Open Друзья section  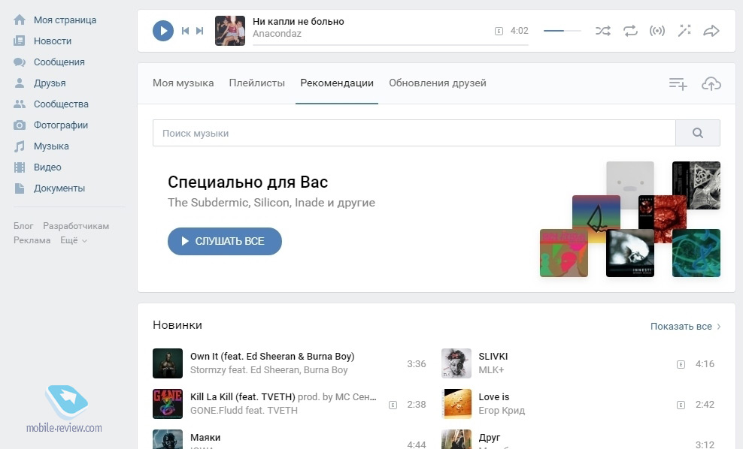tap(50, 83)
